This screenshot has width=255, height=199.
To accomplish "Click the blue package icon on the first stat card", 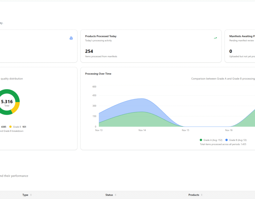I will click(71, 38).
